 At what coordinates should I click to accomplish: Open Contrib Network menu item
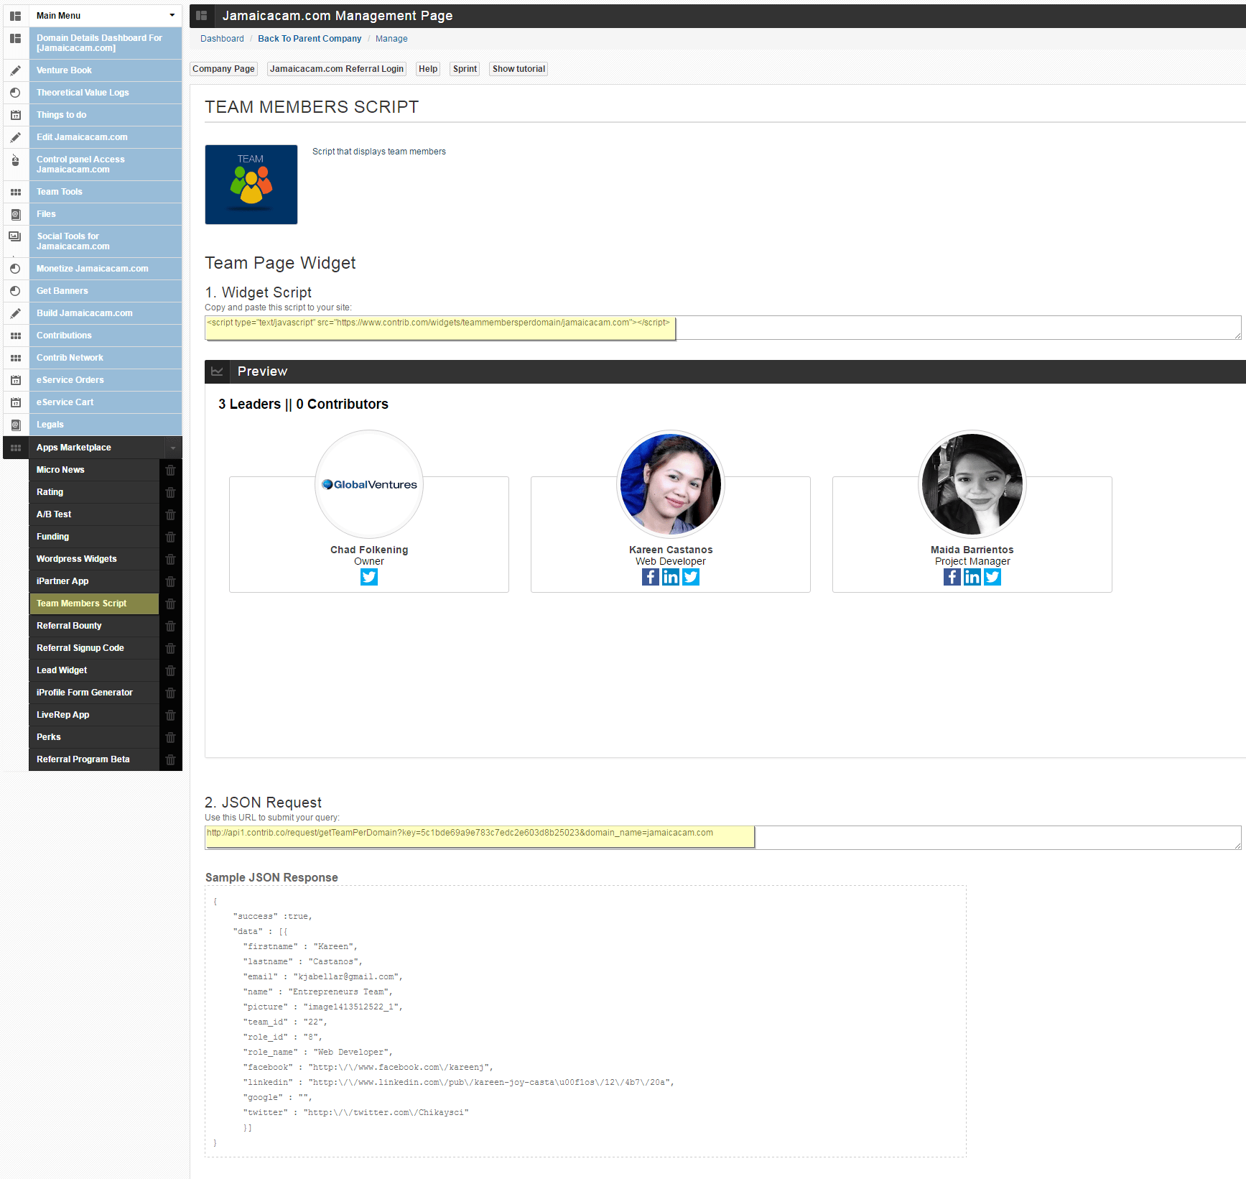click(106, 358)
